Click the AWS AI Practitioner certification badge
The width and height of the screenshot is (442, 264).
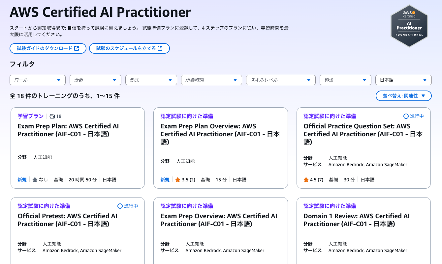[x=409, y=26]
